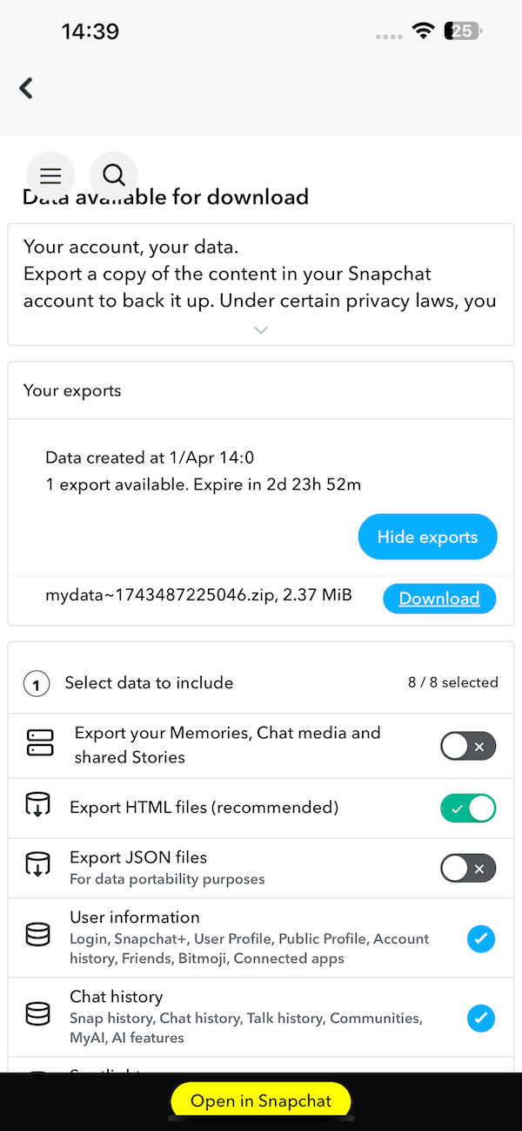Tap the Wi-Fi status icon

424,31
